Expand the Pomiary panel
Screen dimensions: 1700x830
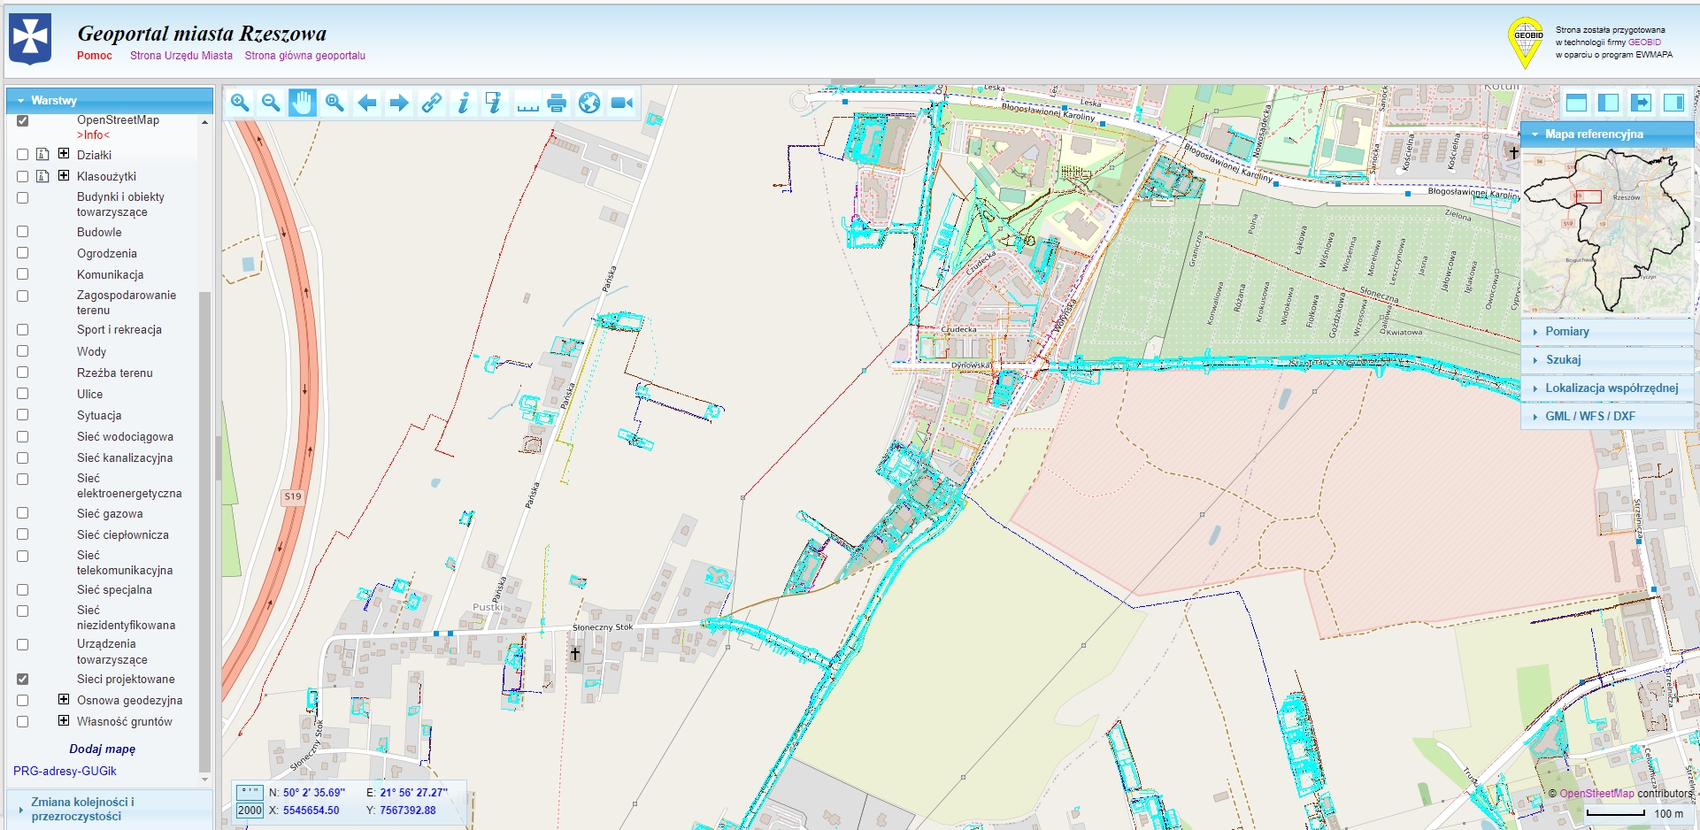1607,331
